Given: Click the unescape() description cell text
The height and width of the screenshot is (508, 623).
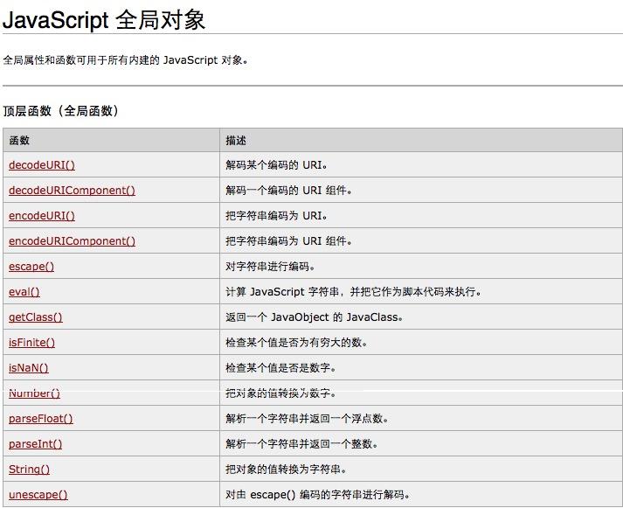Looking at the screenshot, I should [x=317, y=495].
